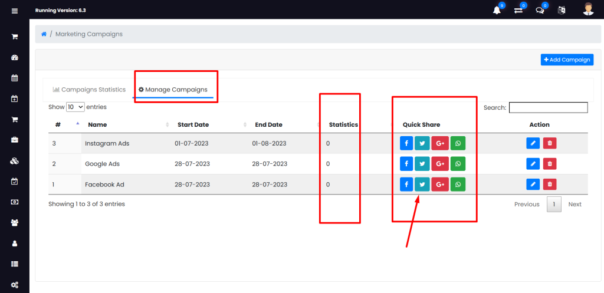Edit the Facebook Ad campaign

tap(533, 185)
